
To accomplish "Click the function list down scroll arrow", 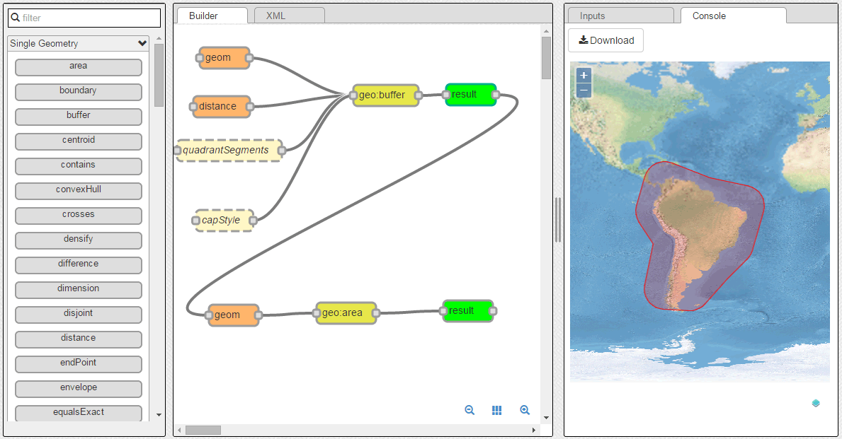I will (159, 415).
